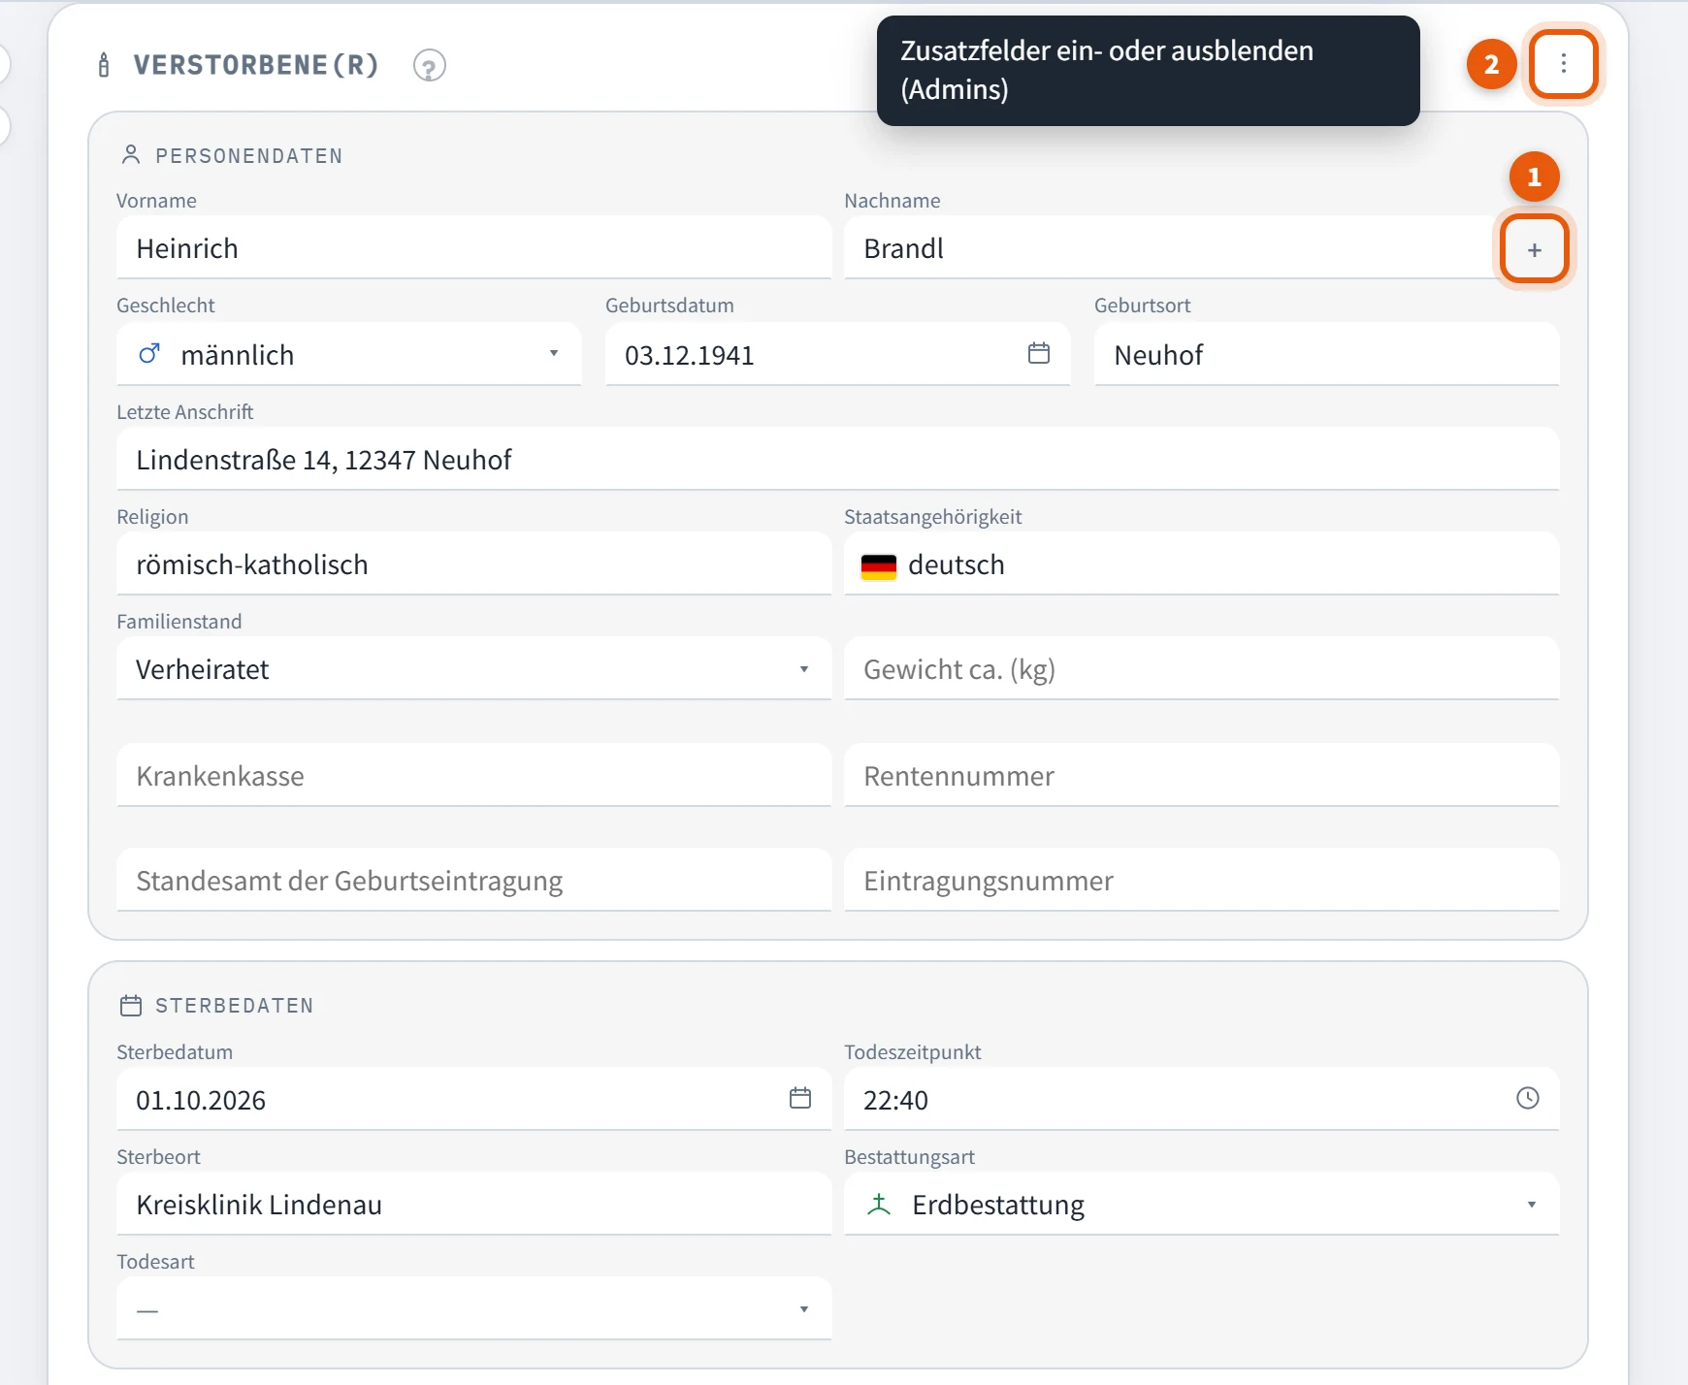
Task: Open the three-dot Zusatzfelder options menu
Action: (x=1563, y=64)
